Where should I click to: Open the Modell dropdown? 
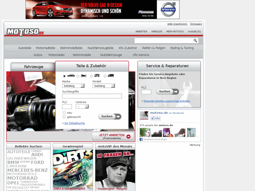point(104,86)
